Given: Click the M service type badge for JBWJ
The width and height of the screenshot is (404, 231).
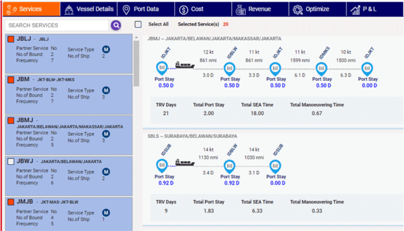Looking at the screenshot, I should point(106,171).
